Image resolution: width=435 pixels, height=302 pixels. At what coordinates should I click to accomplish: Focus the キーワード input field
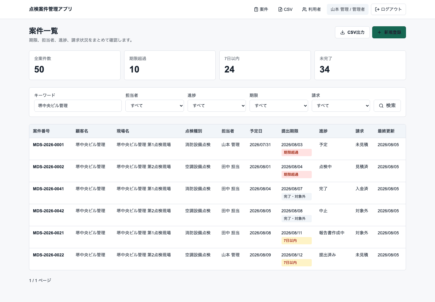coord(78,106)
